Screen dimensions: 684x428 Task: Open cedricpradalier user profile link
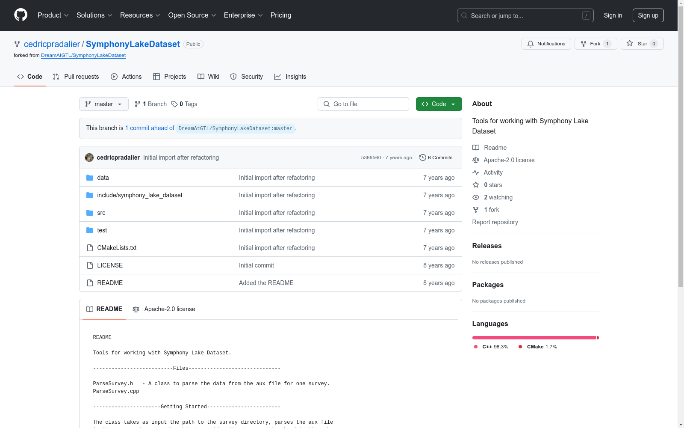[x=52, y=44]
